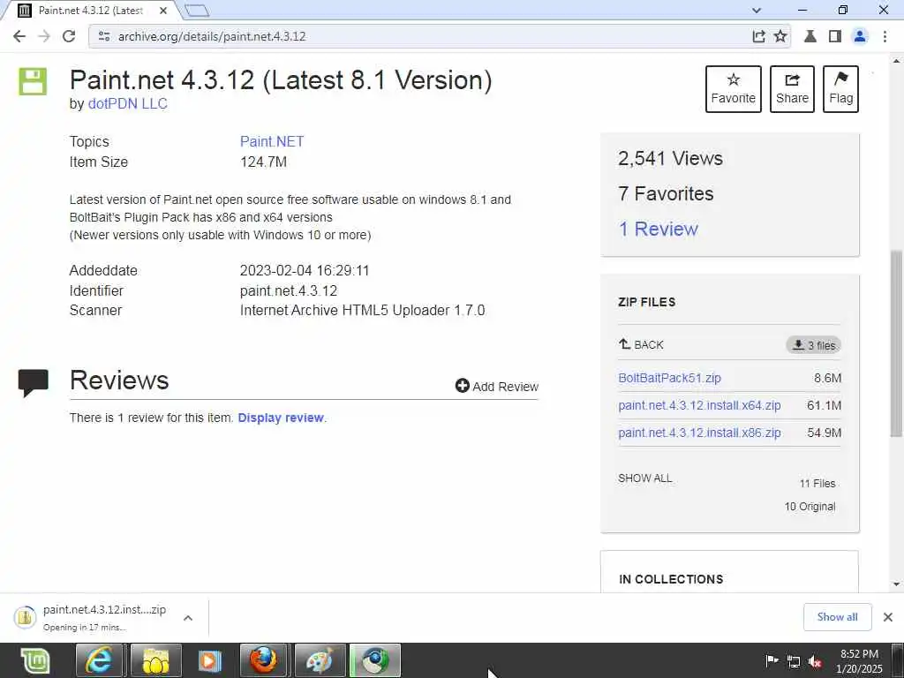Screen dimensions: 904x678
Task: Click the share page icon in address bar
Action: tap(758, 36)
